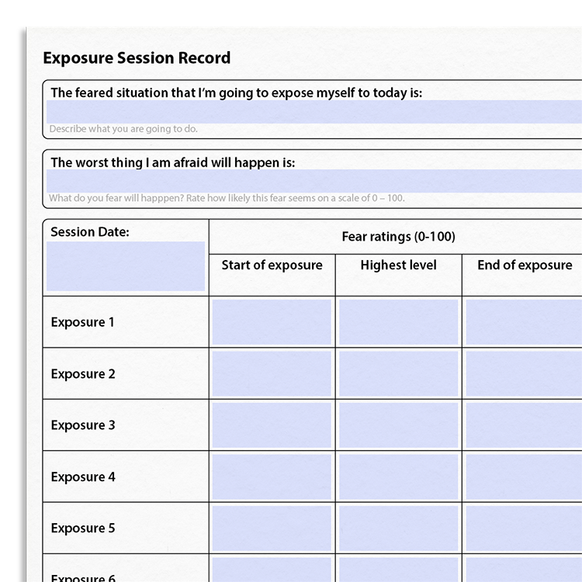Screen dimensions: 582x582
Task: Focus Exposure 2 highest level field
Action: pos(399,373)
